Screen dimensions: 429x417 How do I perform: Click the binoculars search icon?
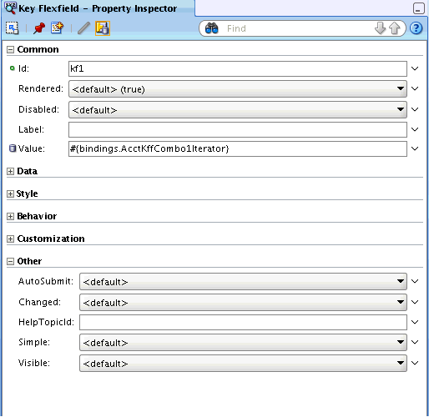point(211,28)
